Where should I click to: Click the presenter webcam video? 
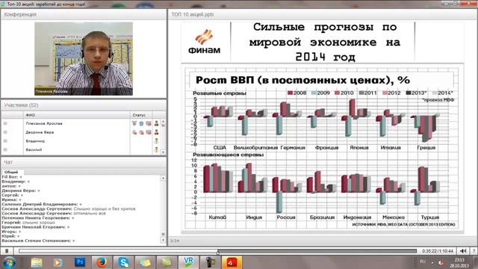[84, 58]
